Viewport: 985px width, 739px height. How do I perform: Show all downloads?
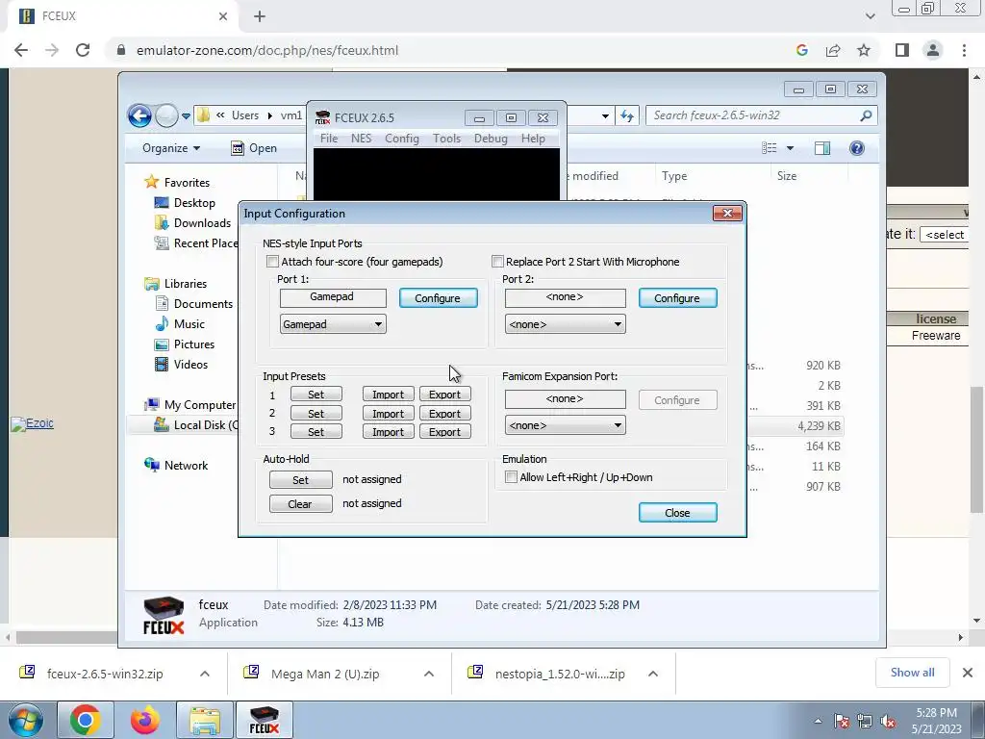pos(912,673)
